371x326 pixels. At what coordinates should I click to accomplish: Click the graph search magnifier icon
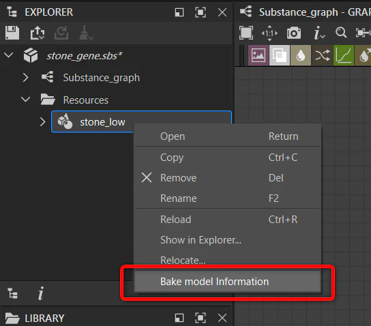coord(341,33)
